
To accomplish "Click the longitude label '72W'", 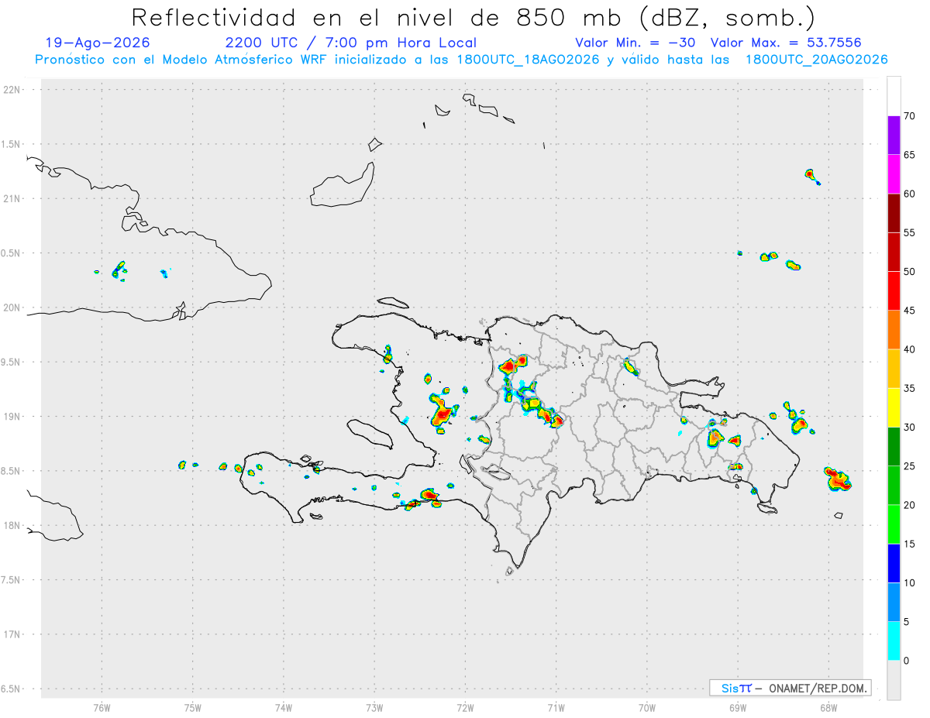I will [465, 707].
